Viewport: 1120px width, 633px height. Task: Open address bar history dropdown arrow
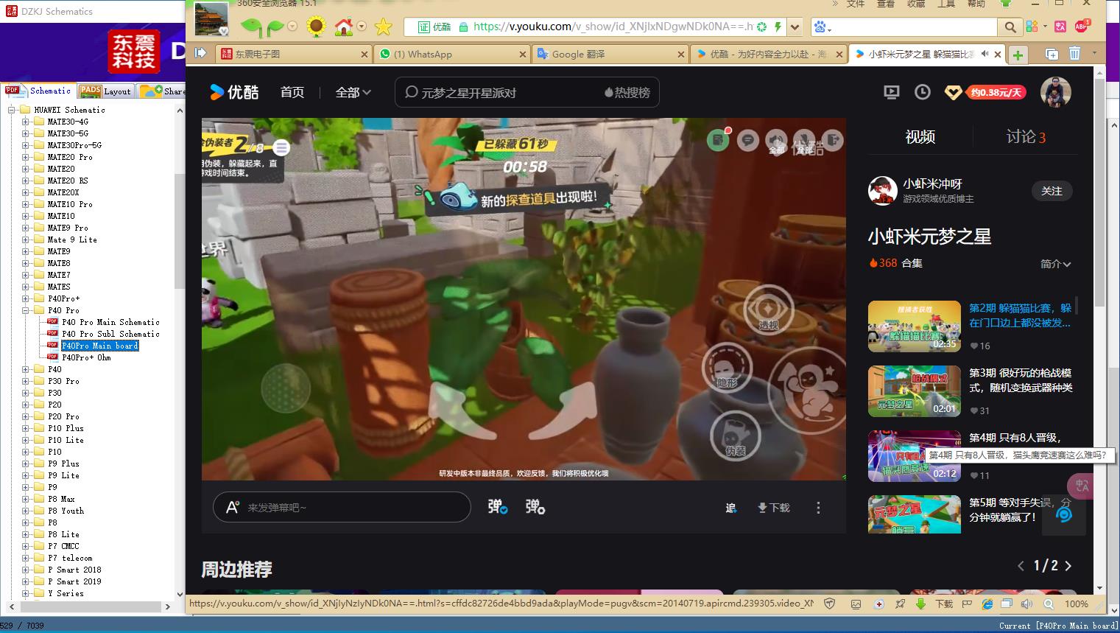[x=795, y=27]
